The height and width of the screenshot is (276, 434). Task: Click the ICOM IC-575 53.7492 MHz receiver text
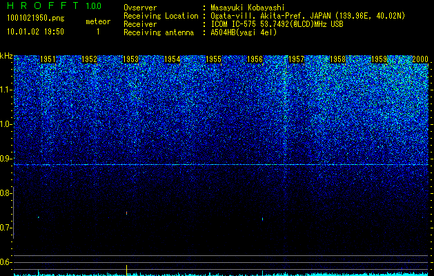click(x=277, y=24)
